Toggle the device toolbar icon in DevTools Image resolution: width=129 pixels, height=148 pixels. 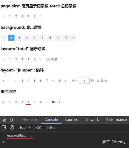[12, 120]
